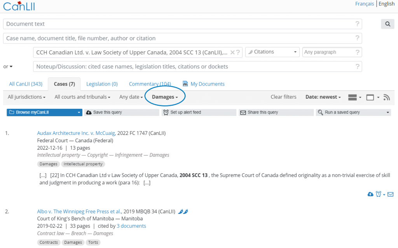The height and width of the screenshot is (248, 398).
Task: Open Audax Architecture Inc. v. McCuaig case
Action: (x=76, y=133)
